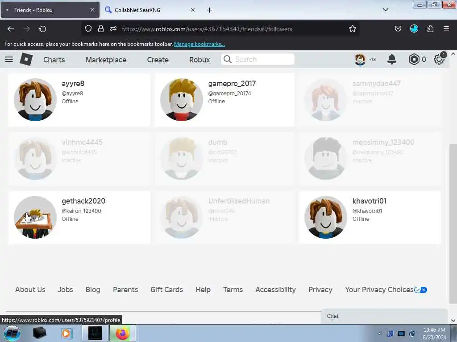Click the padlock site security icon

pyautogui.click(x=101, y=29)
